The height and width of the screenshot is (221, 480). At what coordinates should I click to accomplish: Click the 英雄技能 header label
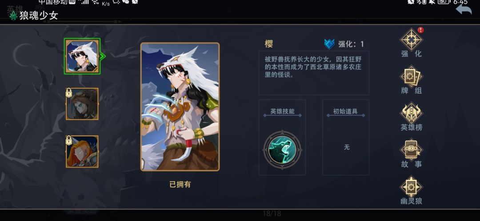282,111
